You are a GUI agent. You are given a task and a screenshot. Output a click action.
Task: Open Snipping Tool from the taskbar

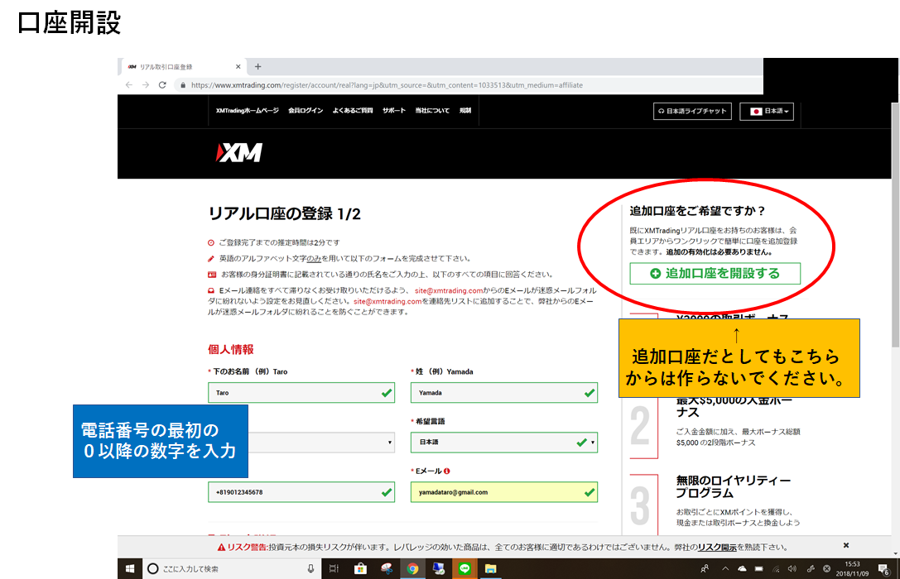tap(387, 569)
